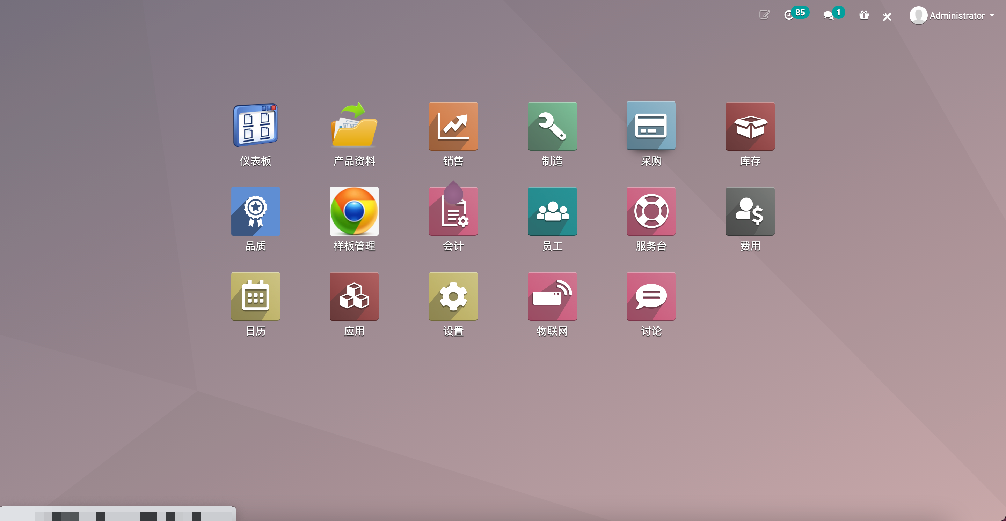The image size is (1006, 521).
Task: Launch the 会计 accounting app
Action: (453, 211)
